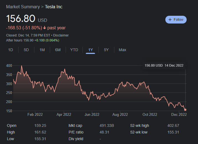Screen dimensions: 198x144
Task: Click the Open value 159.25
Action: [40, 125]
